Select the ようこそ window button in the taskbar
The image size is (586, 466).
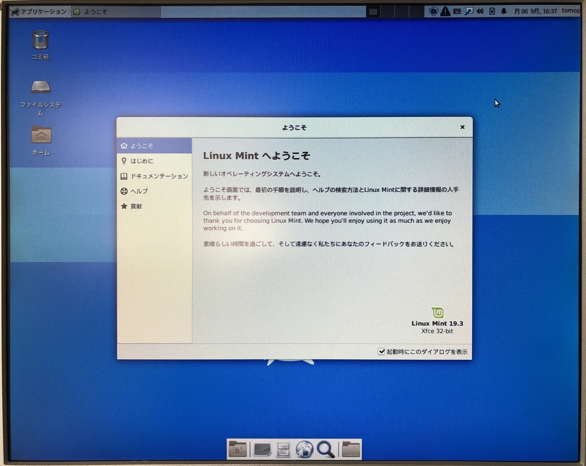click(116, 12)
